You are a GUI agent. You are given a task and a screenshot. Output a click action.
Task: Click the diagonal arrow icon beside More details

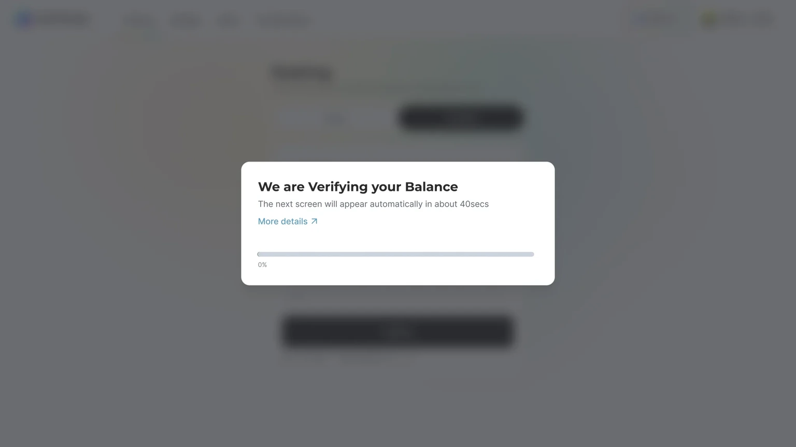pyautogui.click(x=314, y=221)
